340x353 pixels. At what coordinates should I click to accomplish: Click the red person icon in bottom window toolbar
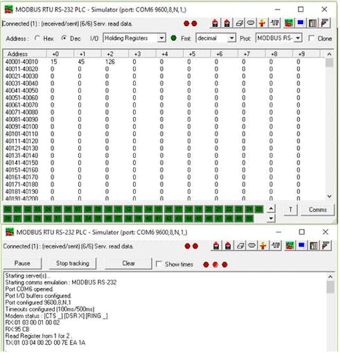pos(263,246)
